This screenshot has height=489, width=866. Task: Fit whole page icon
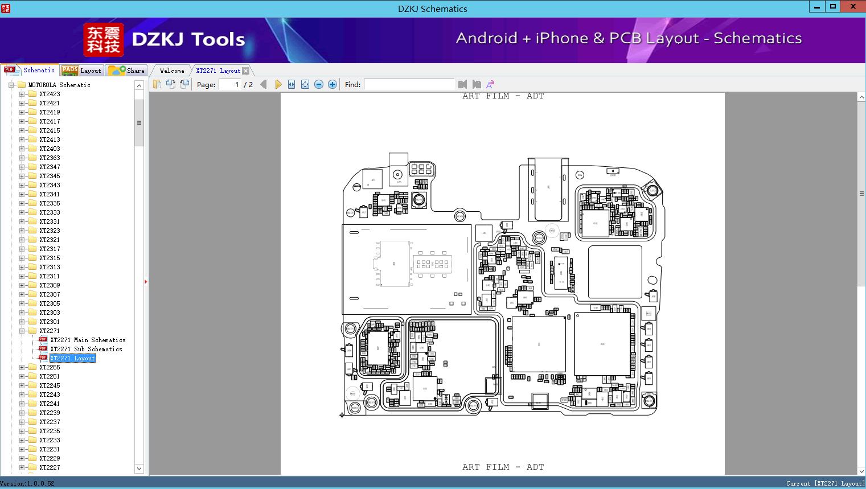305,84
